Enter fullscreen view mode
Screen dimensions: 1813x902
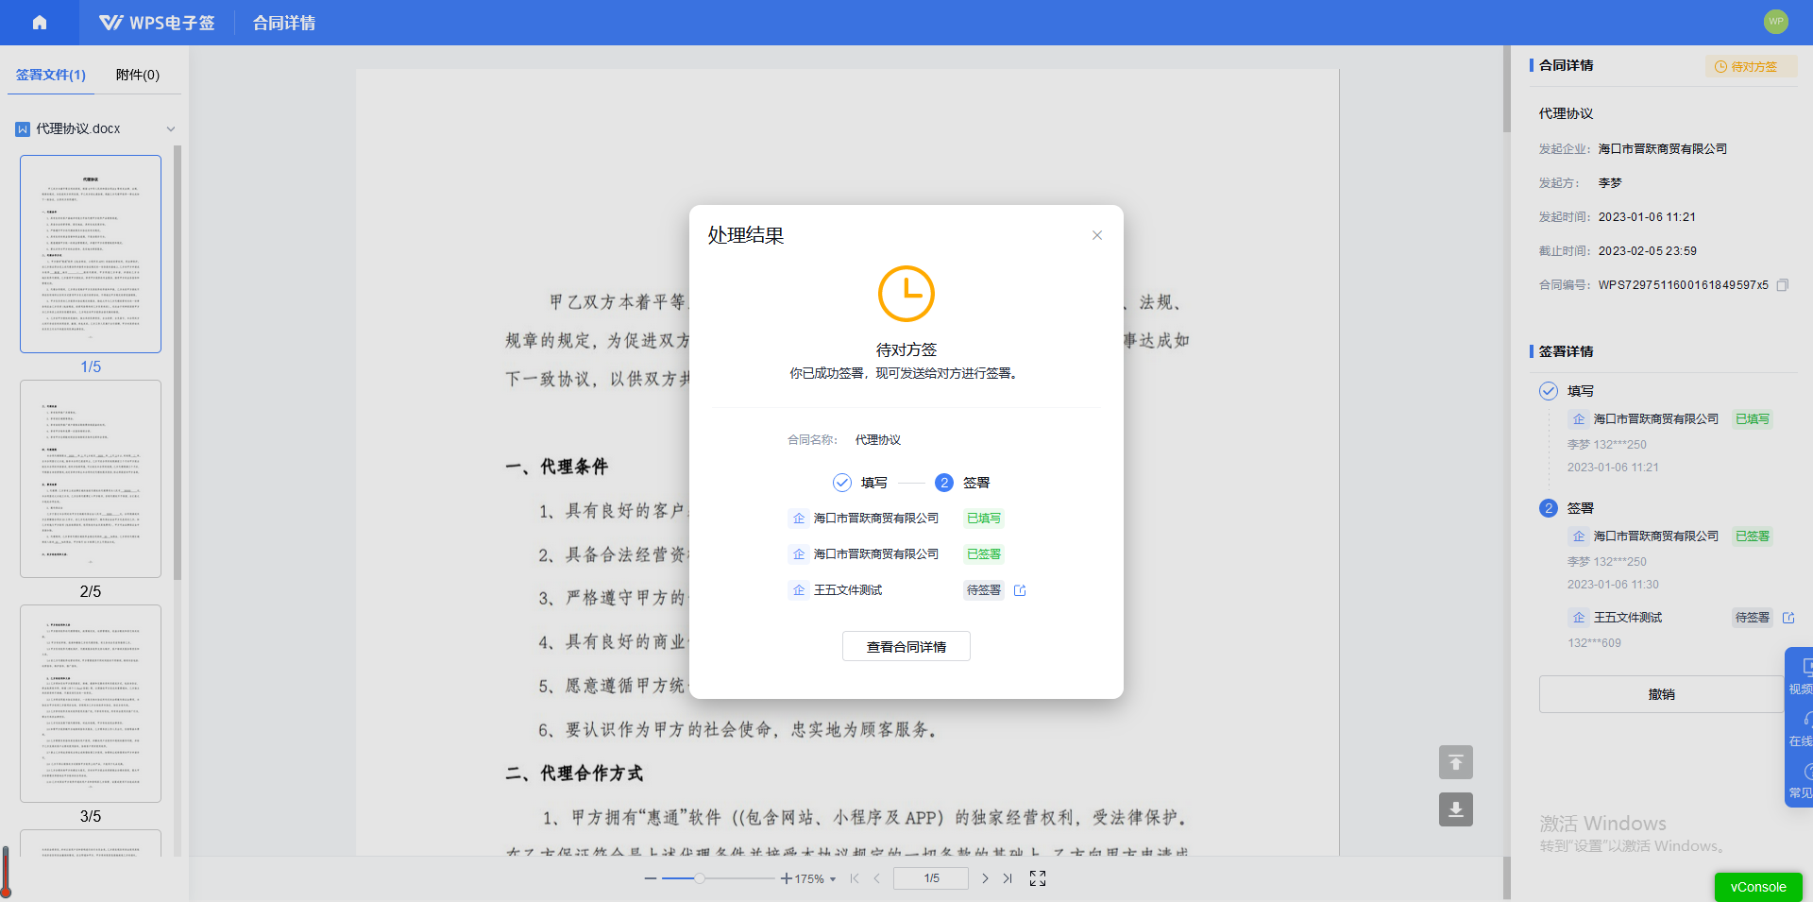1038,878
